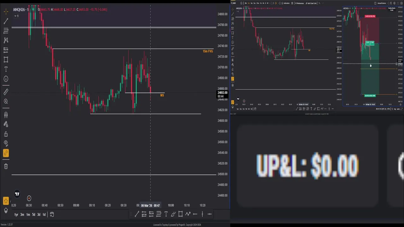This screenshot has width=404, height=227.
Task: Pick the trend line tool in left sidebar
Action: tap(6, 21)
